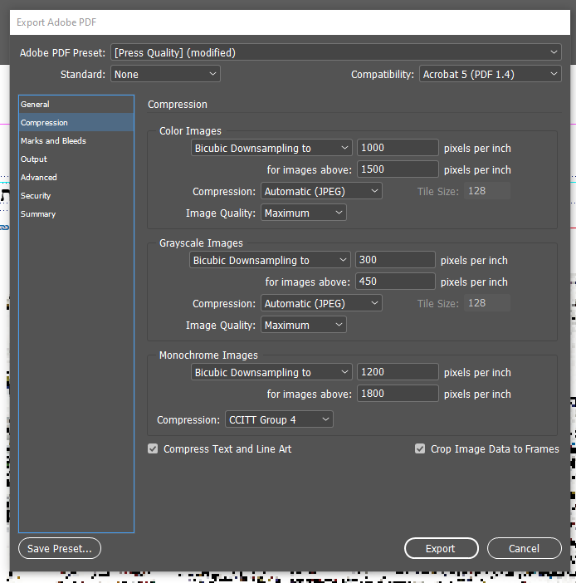Click the Save Preset button

(x=60, y=548)
